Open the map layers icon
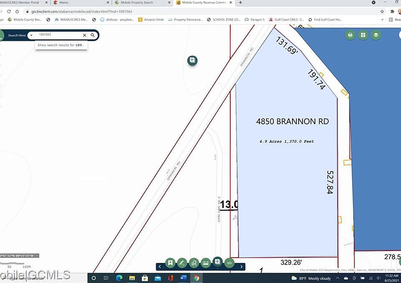Screen dimensions: 401x283 coord(376,35)
